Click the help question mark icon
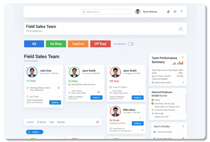210x142 pixels. [x=181, y=12]
